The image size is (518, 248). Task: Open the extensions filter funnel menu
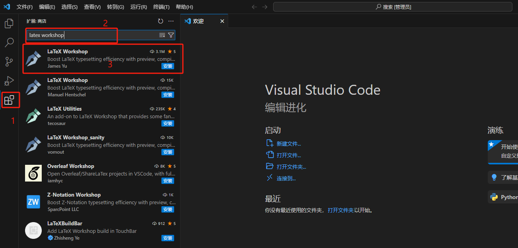tap(171, 35)
